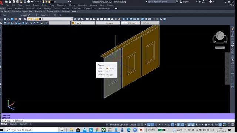This screenshot has width=237, height=133.
Task: Expand the Properties ribbon panel arrow
Action: coord(45,11)
